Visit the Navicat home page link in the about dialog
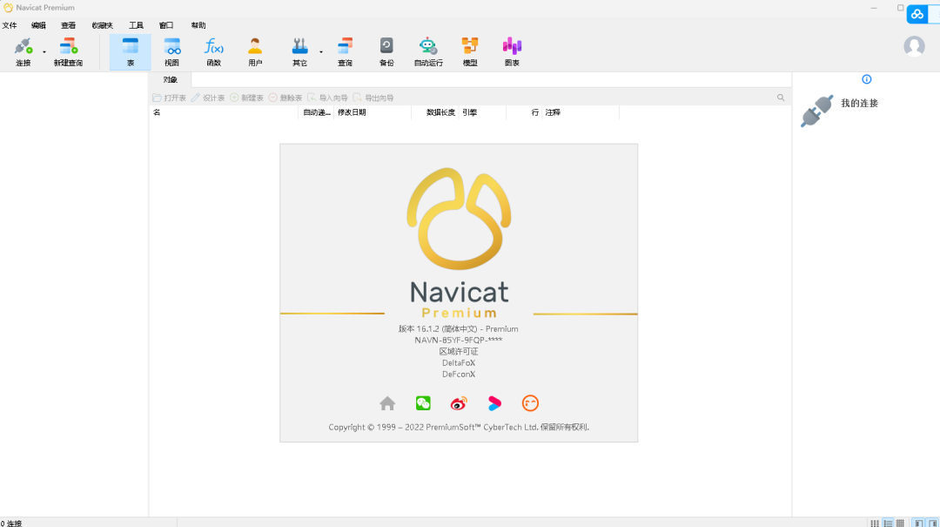Image resolution: width=940 pixels, height=527 pixels. (x=386, y=403)
